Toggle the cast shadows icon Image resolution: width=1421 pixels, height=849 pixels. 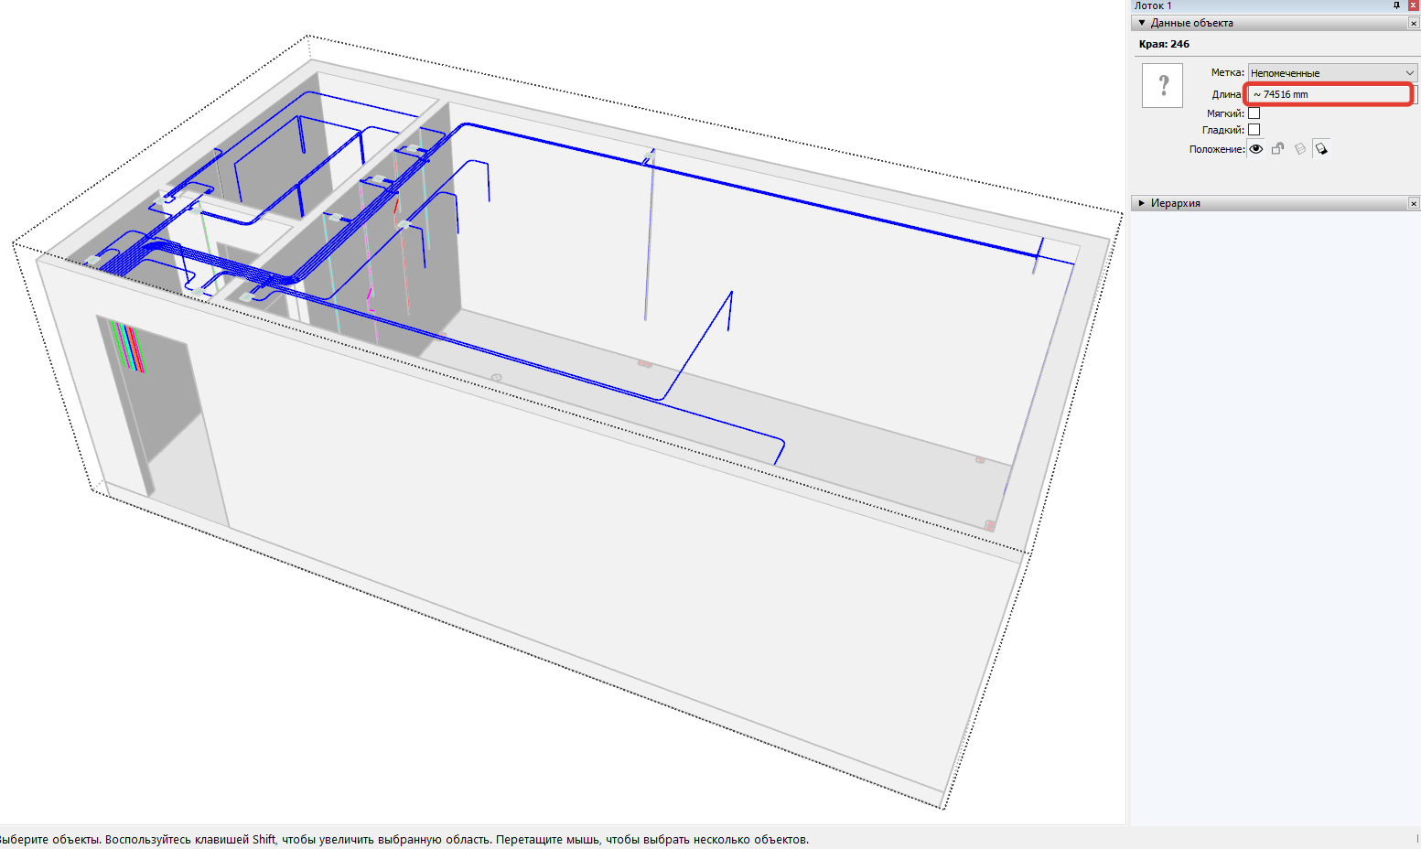1321,149
